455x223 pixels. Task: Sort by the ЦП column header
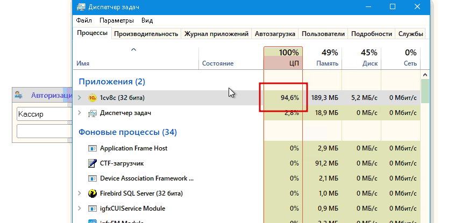click(x=283, y=58)
